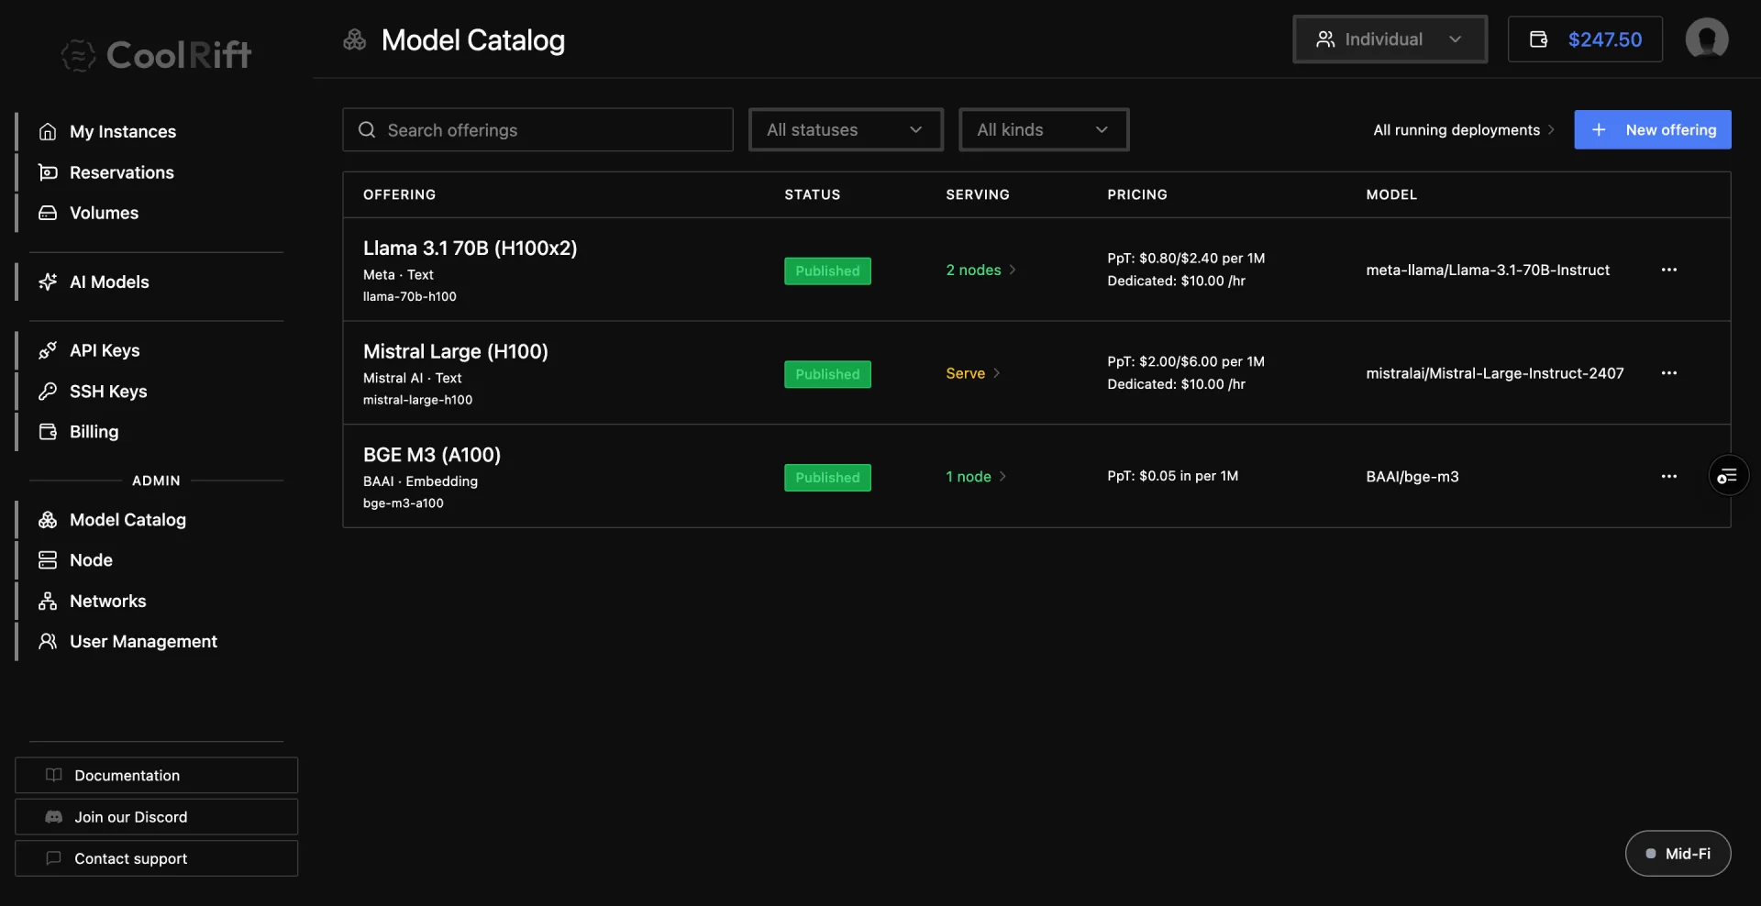Open more options for Llama 3.1 70B row
1761x906 pixels.
(x=1669, y=270)
